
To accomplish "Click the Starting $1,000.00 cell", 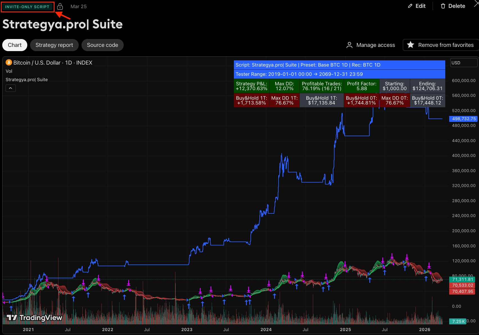I will [x=395, y=86].
